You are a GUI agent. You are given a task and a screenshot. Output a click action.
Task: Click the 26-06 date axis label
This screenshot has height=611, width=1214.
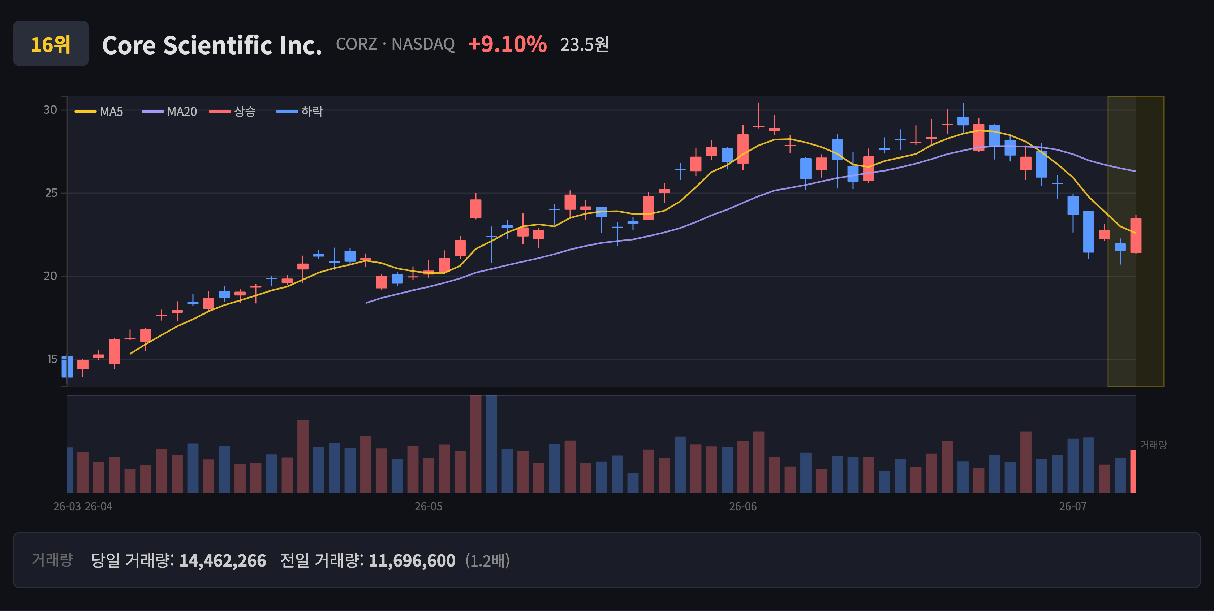(x=743, y=506)
